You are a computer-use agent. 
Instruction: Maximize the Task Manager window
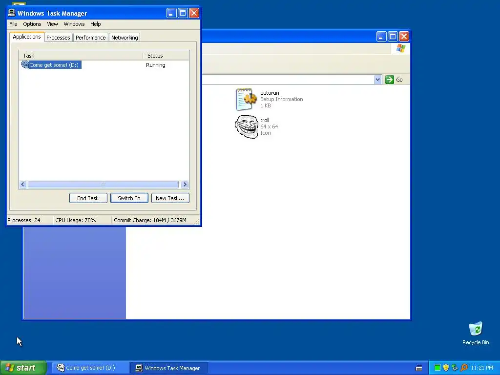183,13
